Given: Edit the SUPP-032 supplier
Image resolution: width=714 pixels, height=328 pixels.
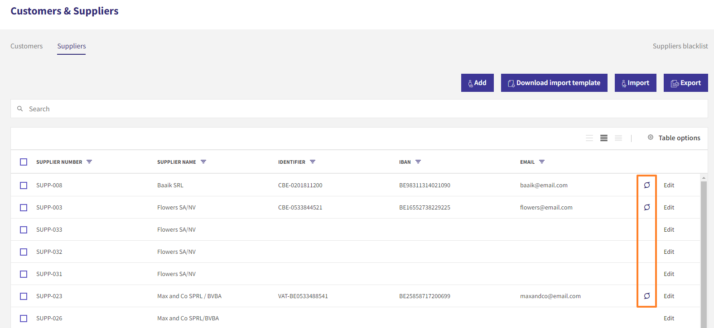Looking at the screenshot, I should (x=669, y=252).
